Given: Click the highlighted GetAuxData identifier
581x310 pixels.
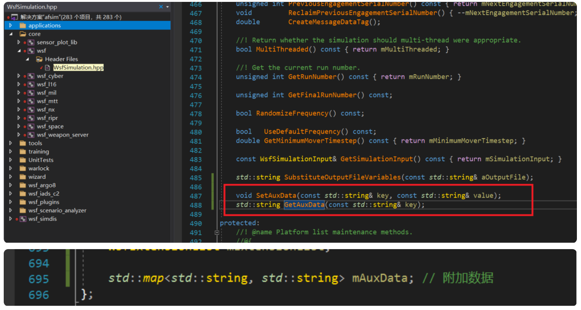Looking at the screenshot, I should pyautogui.click(x=305, y=205).
